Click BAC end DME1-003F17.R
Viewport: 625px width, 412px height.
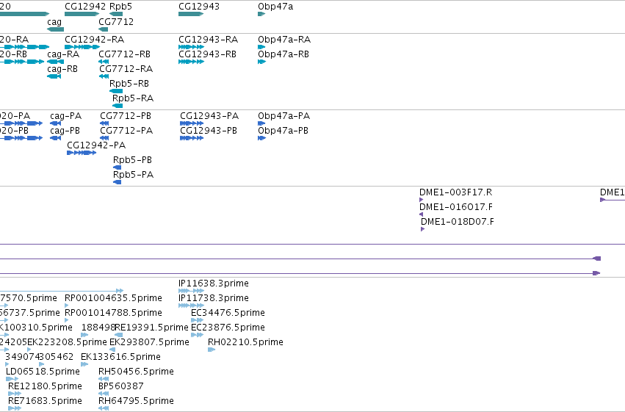(455, 192)
